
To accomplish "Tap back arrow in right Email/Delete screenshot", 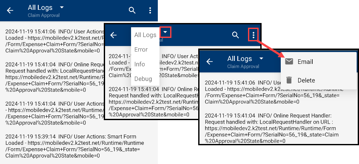I will [210, 61].
